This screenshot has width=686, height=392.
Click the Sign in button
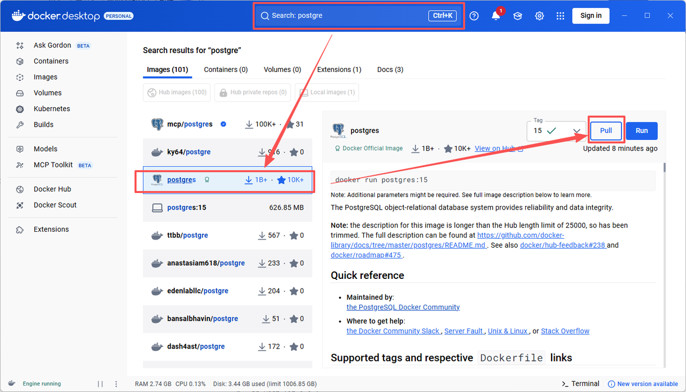pos(591,16)
